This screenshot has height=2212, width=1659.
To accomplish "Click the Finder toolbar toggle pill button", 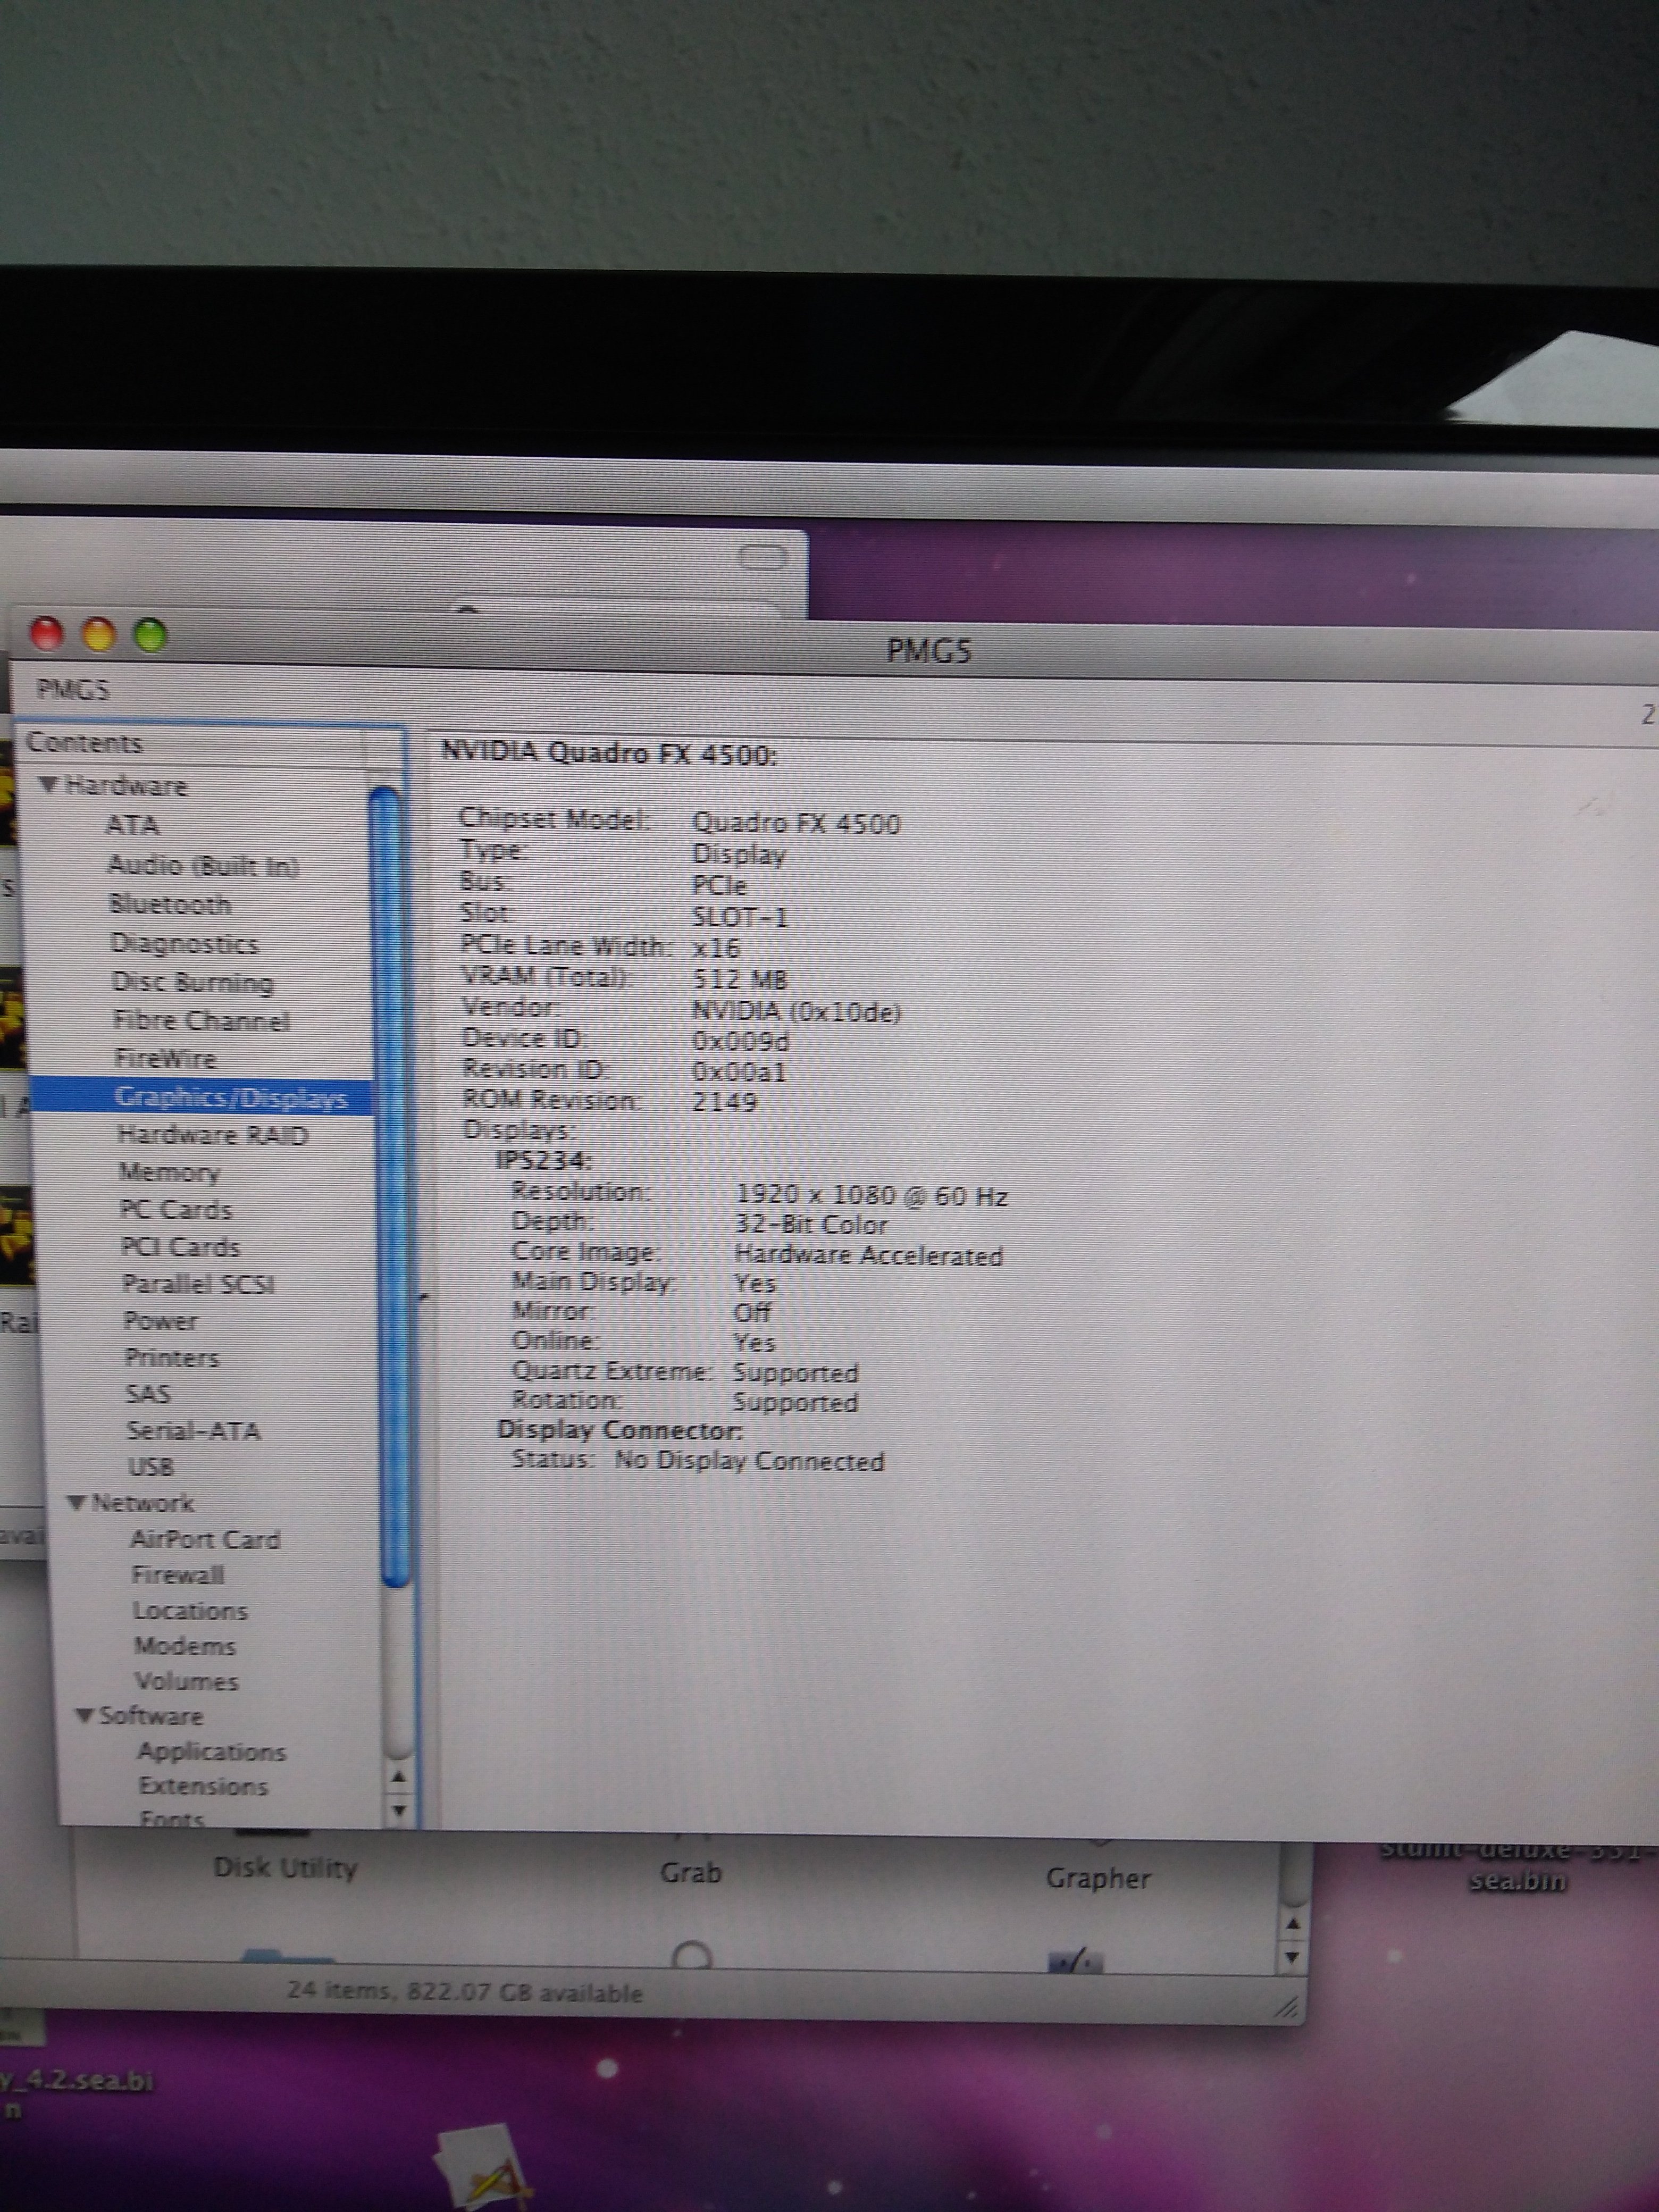I will point(762,558).
